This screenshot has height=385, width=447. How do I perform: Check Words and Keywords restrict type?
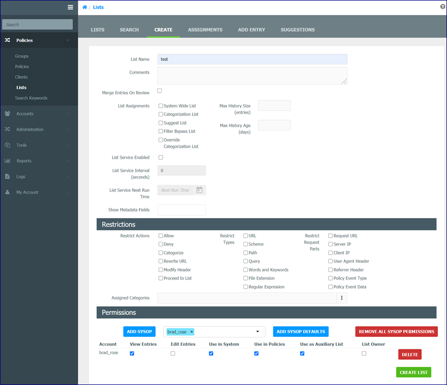(245, 269)
